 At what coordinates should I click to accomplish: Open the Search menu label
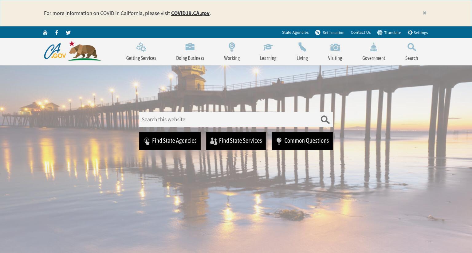click(x=411, y=58)
